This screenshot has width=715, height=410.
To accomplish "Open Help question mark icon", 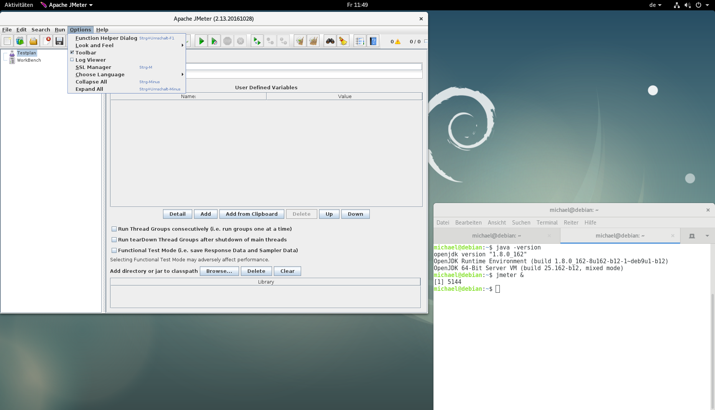I will (x=373, y=41).
